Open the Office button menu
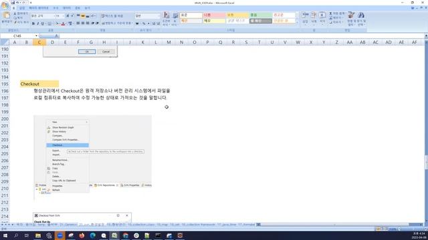Image resolution: width=428 pixels, height=240 pixels. point(5,5)
